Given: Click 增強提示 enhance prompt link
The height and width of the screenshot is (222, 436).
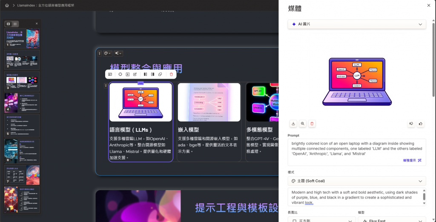Looking at the screenshot, I should click(412, 160).
